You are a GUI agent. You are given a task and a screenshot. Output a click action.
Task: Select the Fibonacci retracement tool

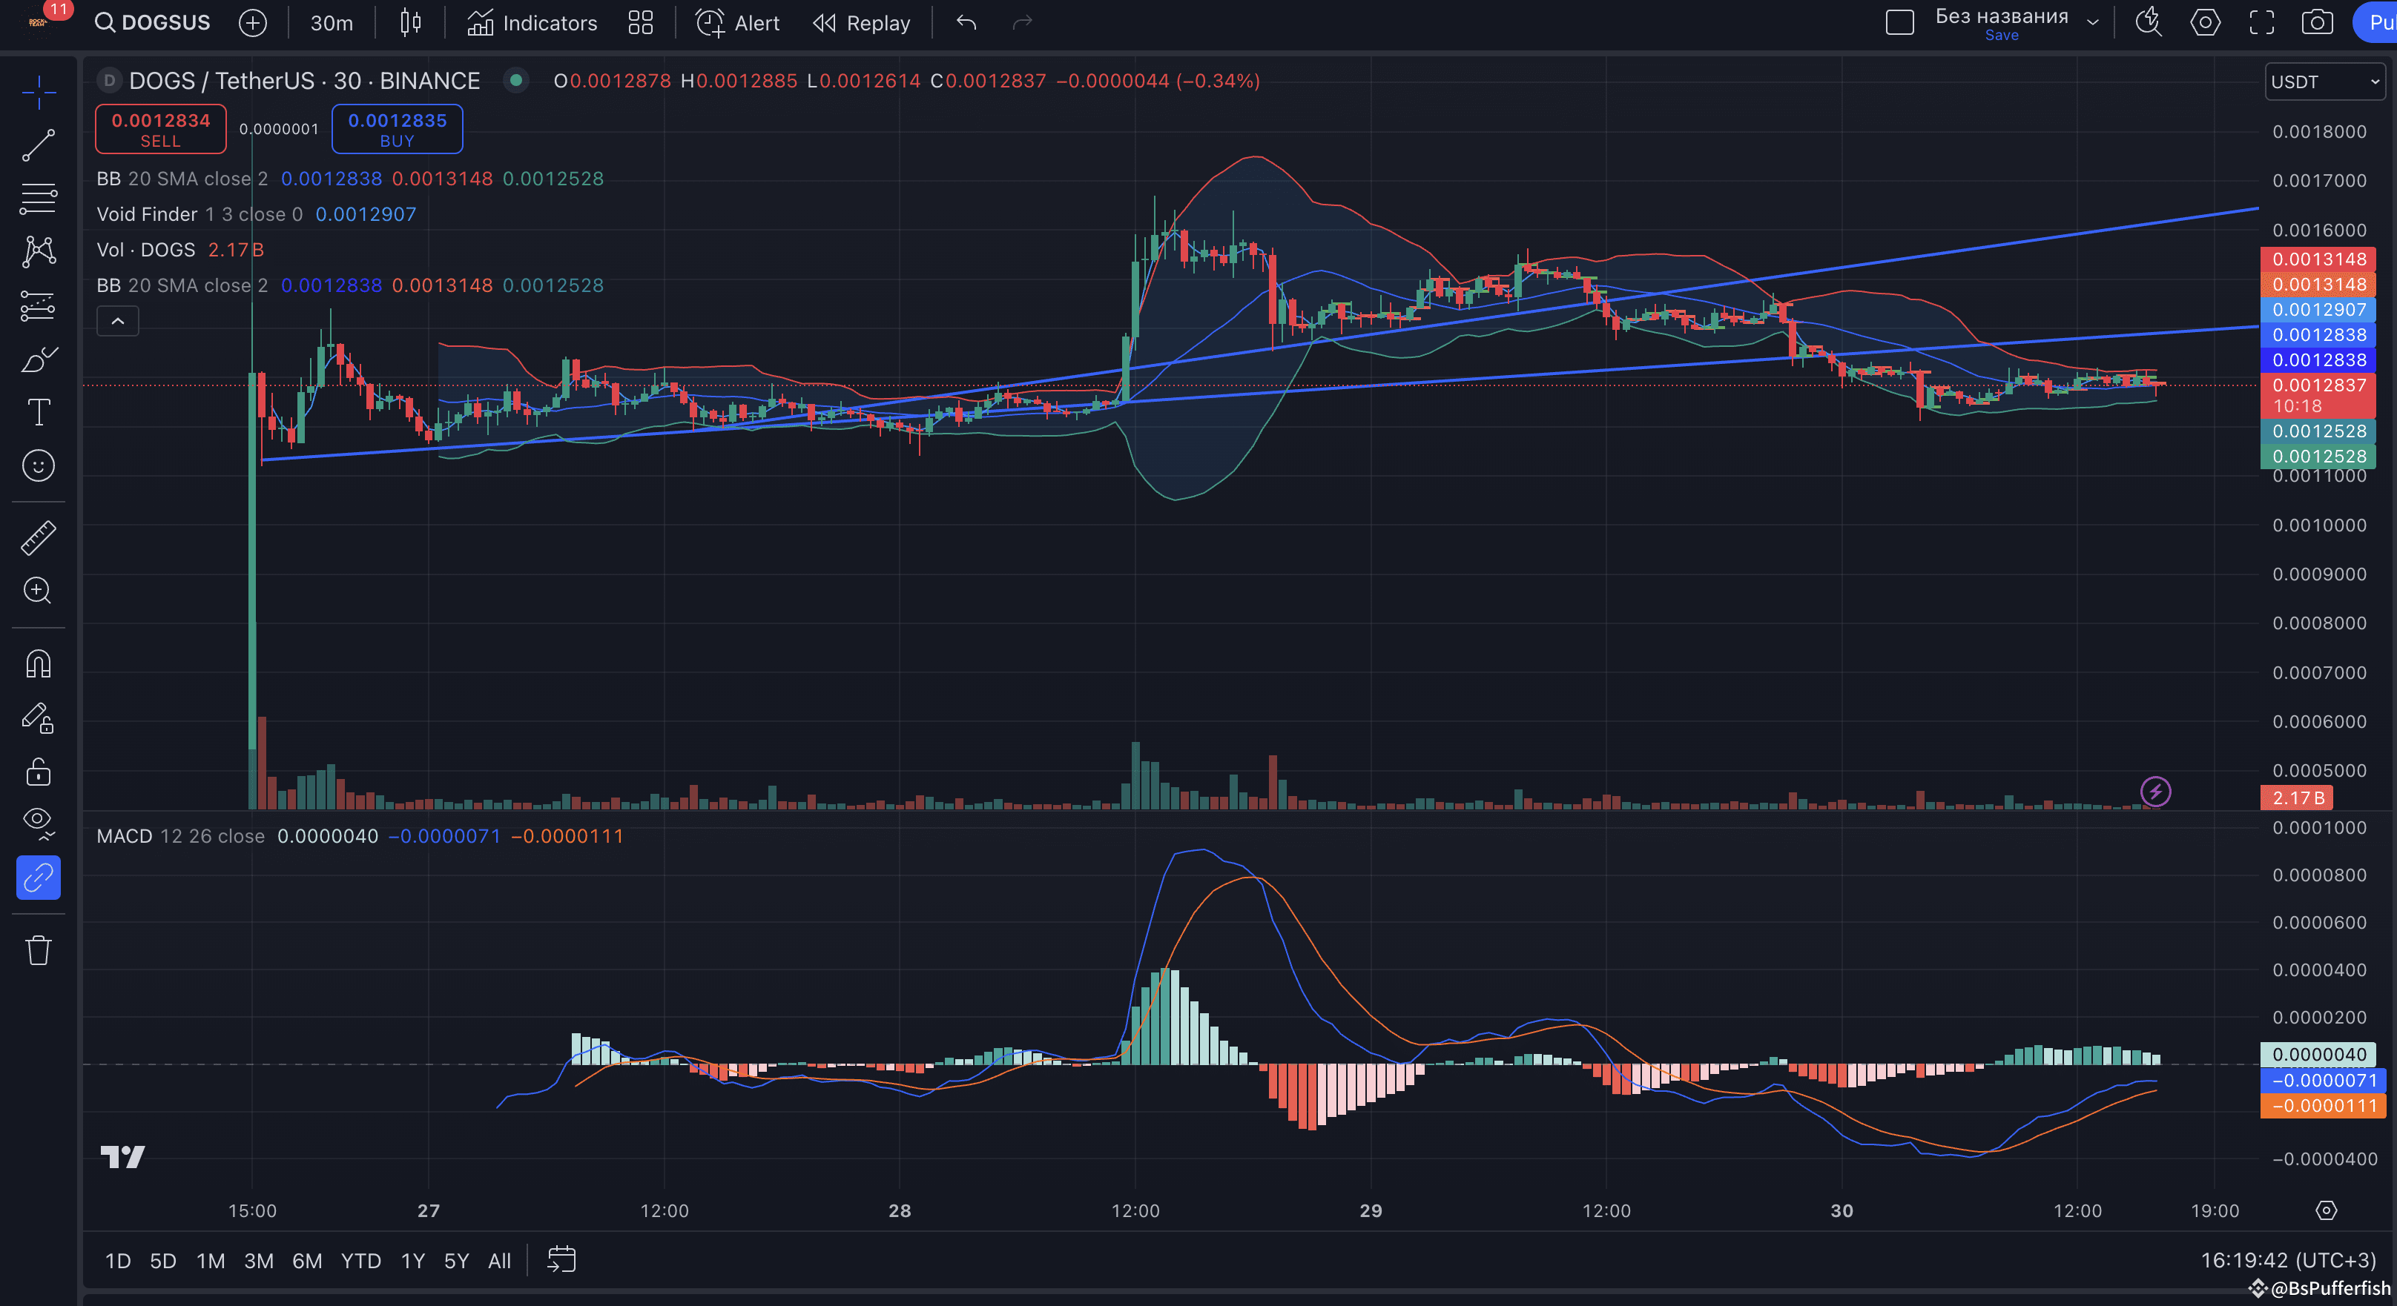pos(38,198)
